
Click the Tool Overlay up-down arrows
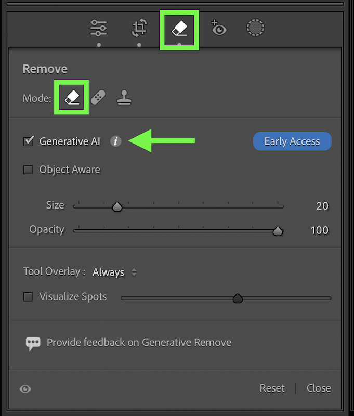(x=134, y=272)
